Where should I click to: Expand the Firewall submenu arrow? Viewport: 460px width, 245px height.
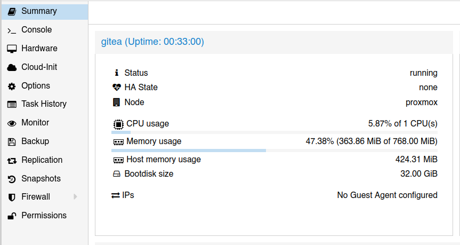tap(76, 197)
